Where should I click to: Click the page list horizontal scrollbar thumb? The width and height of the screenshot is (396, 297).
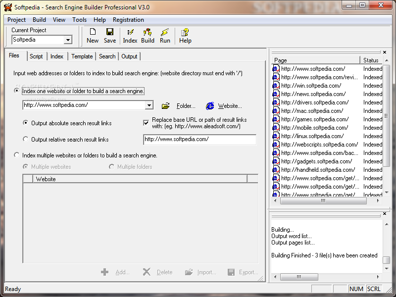pos(323,201)
